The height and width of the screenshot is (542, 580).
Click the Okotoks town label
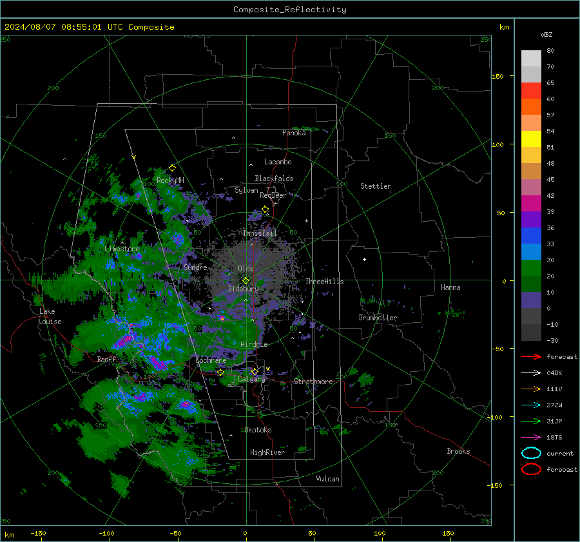point(258,430)
